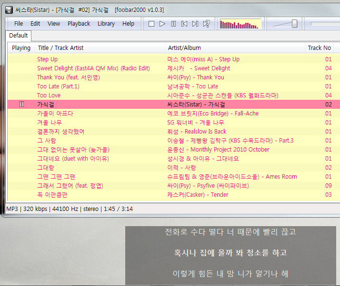Click the random playback button
The height and width of the screenshot is (286, 340).
[x=207, y=24]
